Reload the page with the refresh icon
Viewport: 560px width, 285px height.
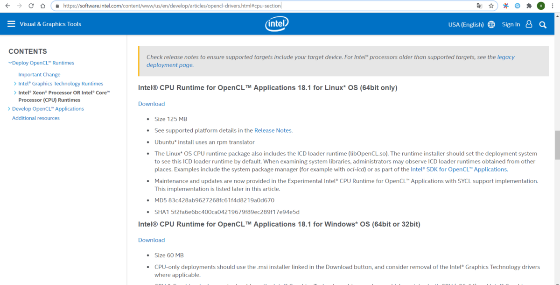tap(31, 6)
